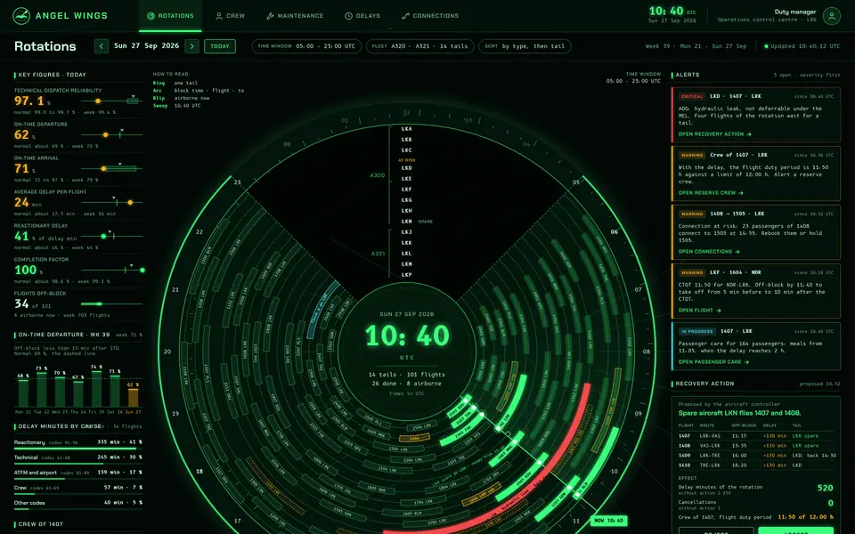855x534 pixels.
Task: Click the Mon 21 bar at 68 %
Action: 23,392
